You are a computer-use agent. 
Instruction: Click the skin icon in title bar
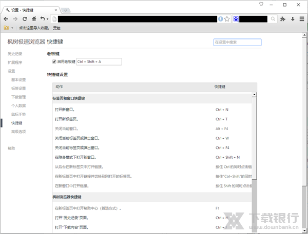[x=261, y=4]
